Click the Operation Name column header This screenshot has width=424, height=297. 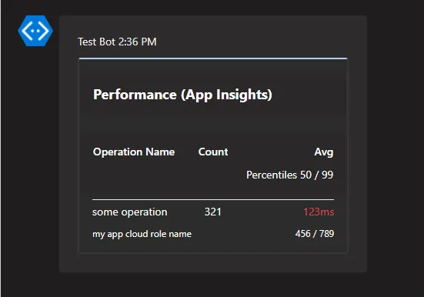(134, 152)
